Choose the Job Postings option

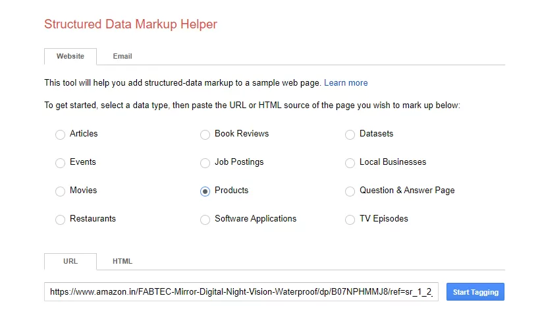pos(205,163)
